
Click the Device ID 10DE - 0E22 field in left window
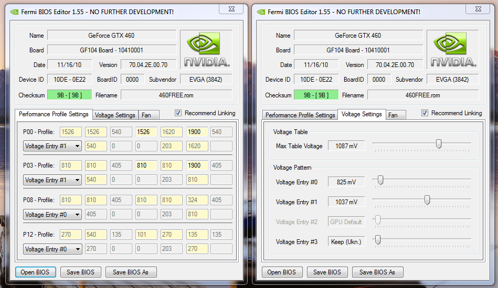click(x=70, y=80)
